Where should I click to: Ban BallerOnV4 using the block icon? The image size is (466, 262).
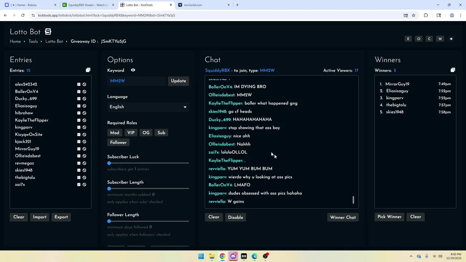click(84, 92)
